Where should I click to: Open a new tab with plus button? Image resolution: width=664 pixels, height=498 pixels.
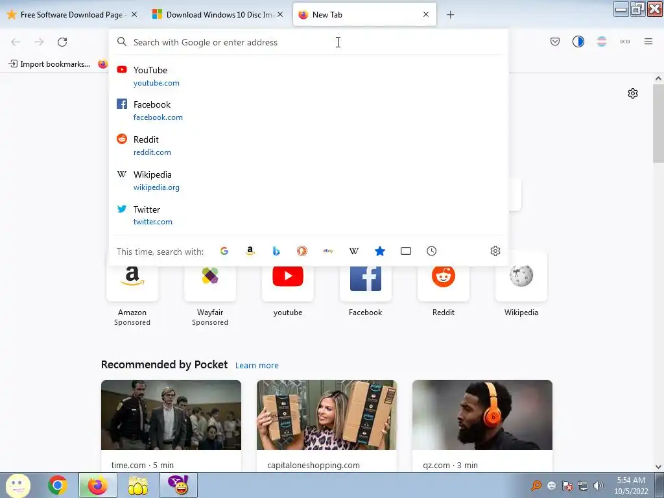pos(450,15)
